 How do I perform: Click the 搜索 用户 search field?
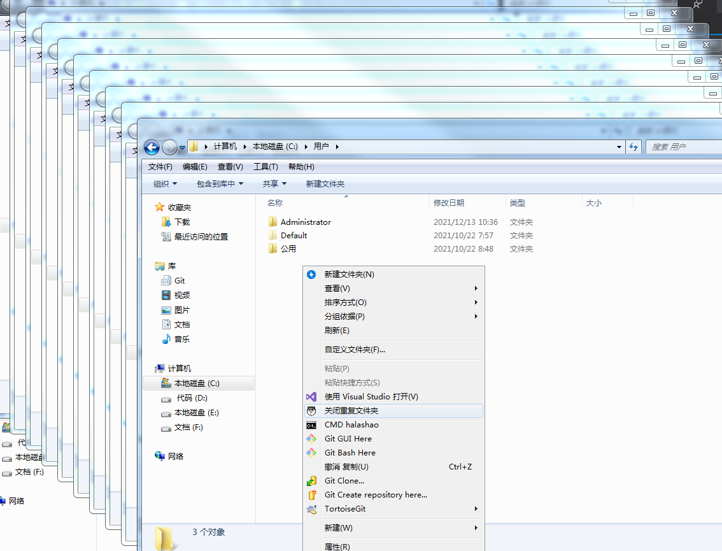point(684,147)
